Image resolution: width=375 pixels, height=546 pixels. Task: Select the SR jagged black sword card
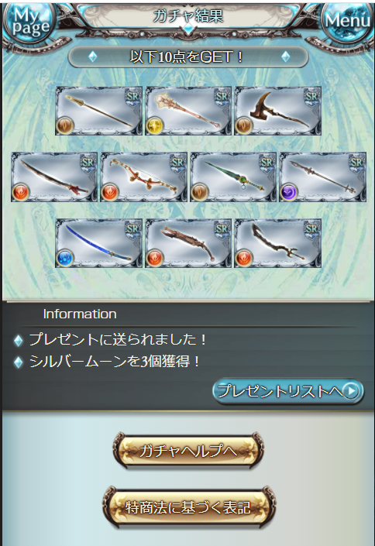pyautogui.click(x=278, y=243)
